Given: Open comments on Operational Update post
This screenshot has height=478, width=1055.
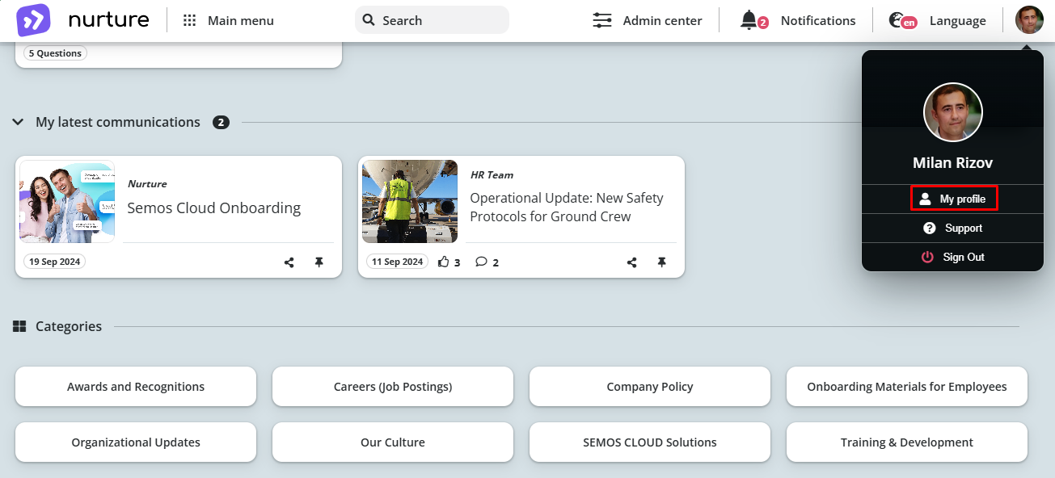Looking at the screenshot, I should click(x=481, y=262).
